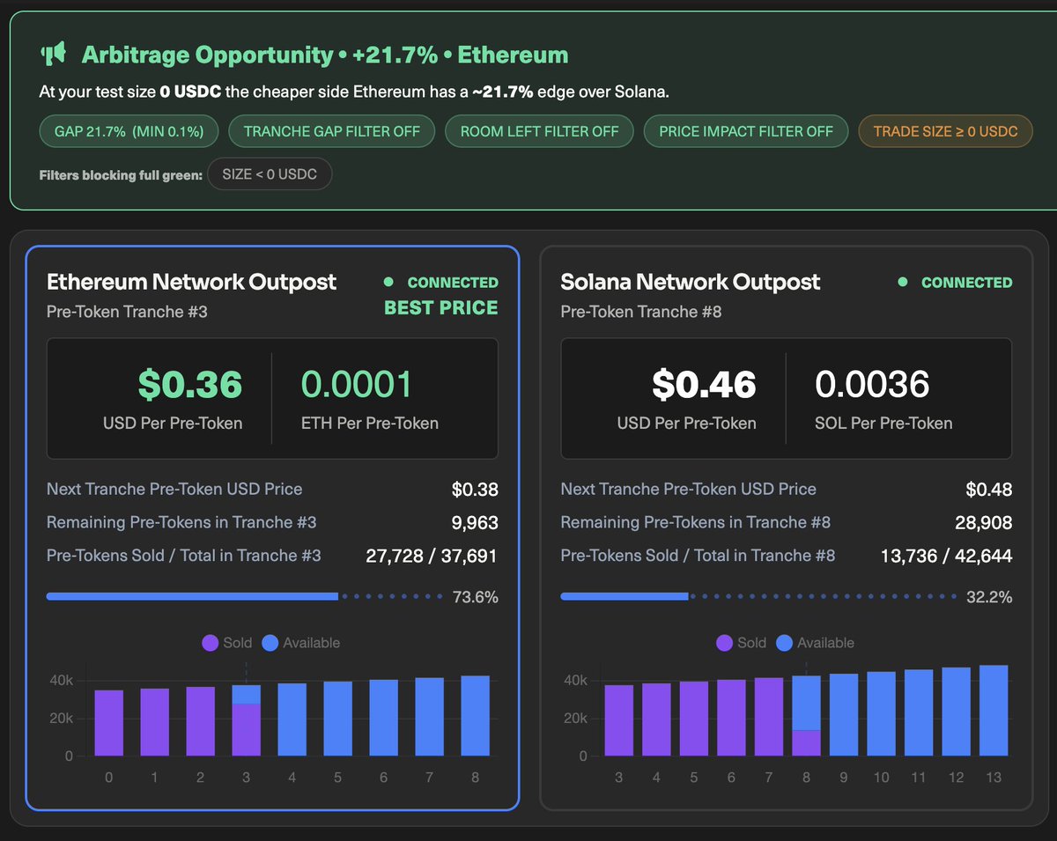This screenshot has height=841, width=1057.
Task: Click Solana chart bar for tranche 7
Action: coord(769,717)
